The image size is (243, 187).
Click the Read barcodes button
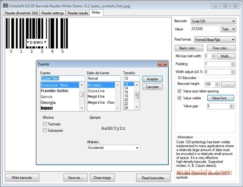[153, 178]
